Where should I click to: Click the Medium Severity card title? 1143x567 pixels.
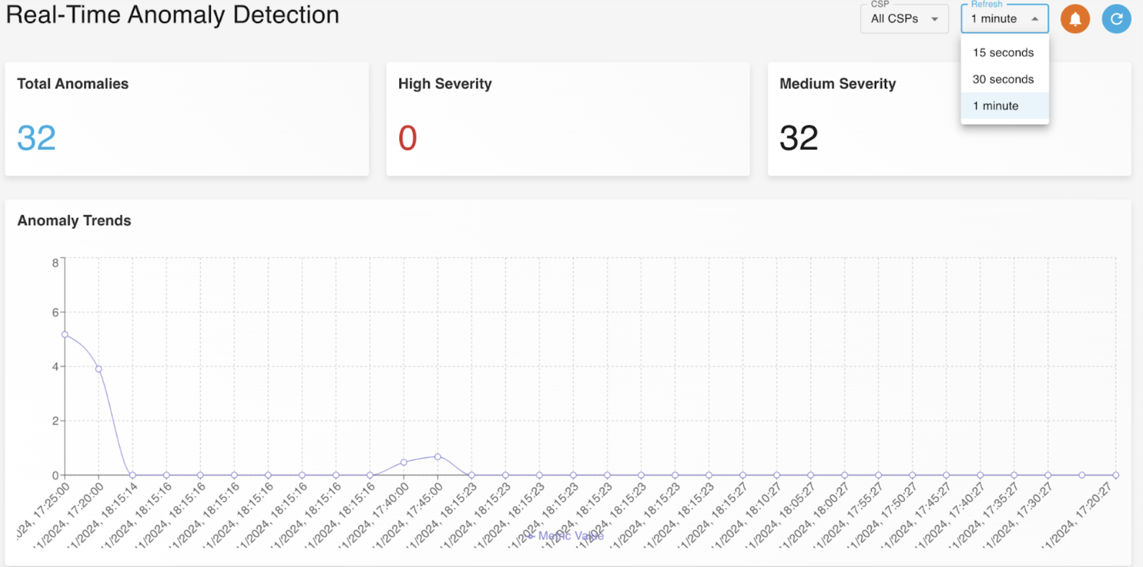[x=837, y=84]
